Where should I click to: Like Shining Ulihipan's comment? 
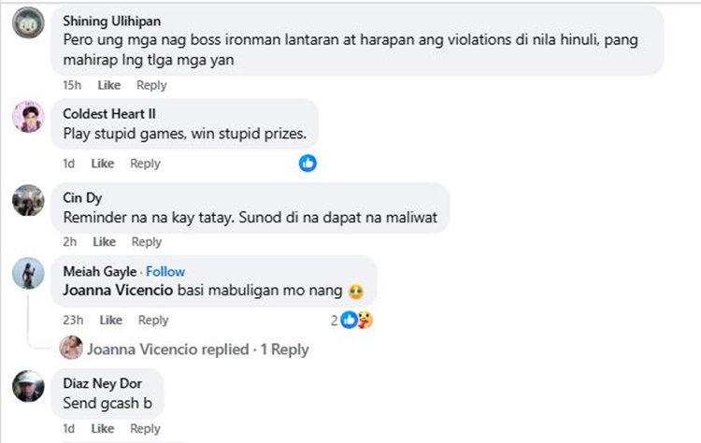(109, 85)
